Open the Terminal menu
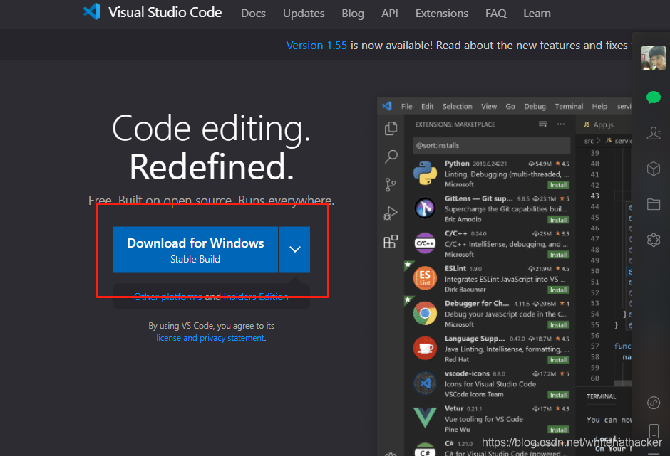670x456 pixels. click(x=569, y=106)
